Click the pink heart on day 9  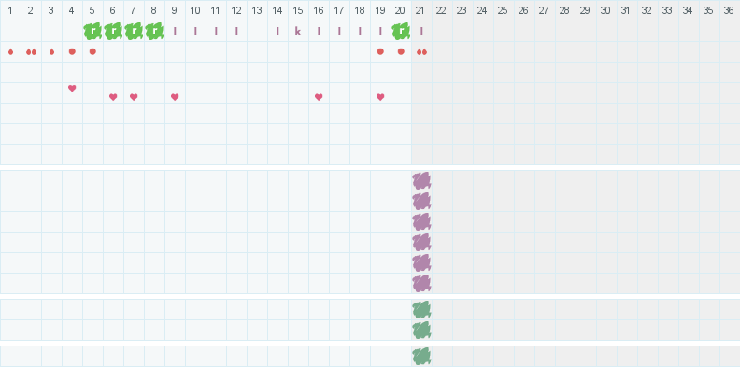(x=175, y=97)
